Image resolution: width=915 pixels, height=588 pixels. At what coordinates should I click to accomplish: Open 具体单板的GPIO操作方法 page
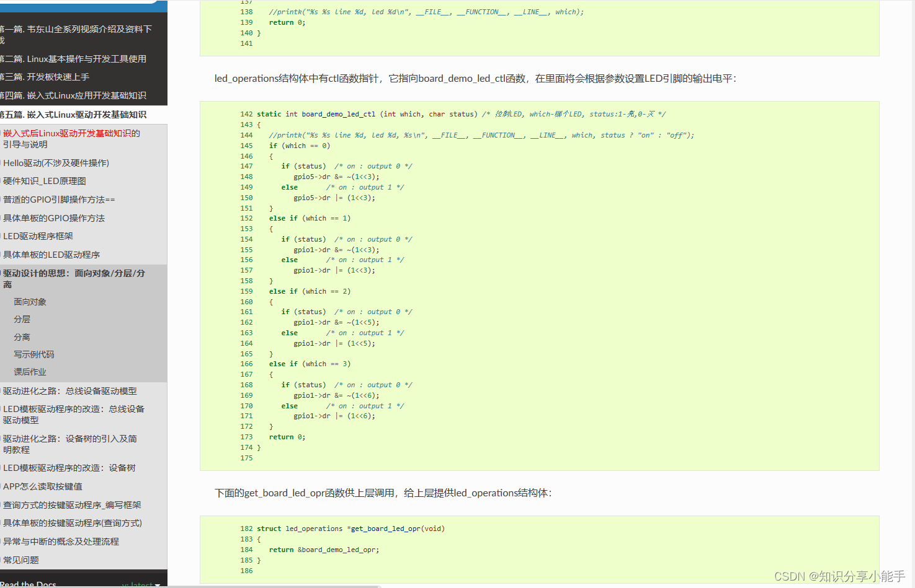point(54,218)
